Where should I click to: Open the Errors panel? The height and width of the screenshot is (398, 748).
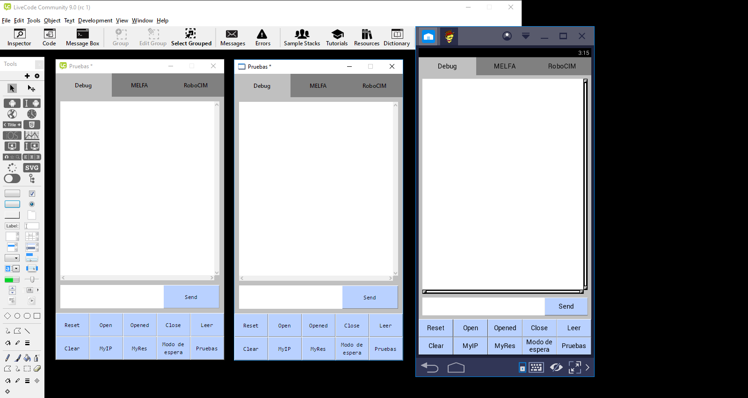[x=262, y=37]
